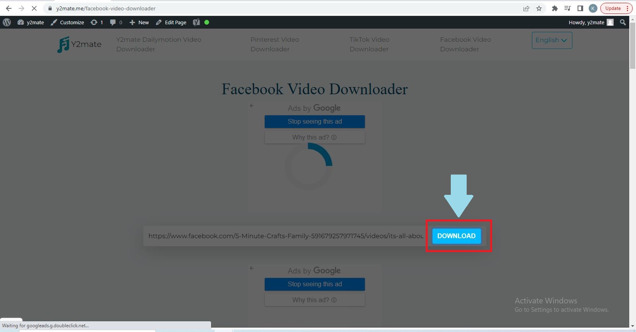The image size is (636, 332).
Task: Click the browser forward arrow
Action: 21,8
